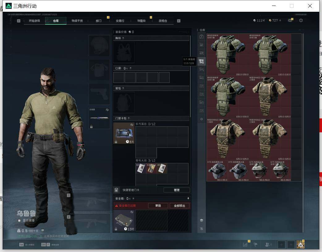Switch to the 特勤处 tab
This screenshot has width=322, height=252.
[x=142, y=21]
